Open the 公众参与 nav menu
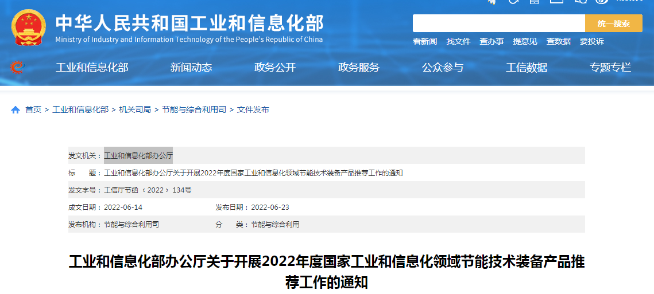 [x=443, y=68]
